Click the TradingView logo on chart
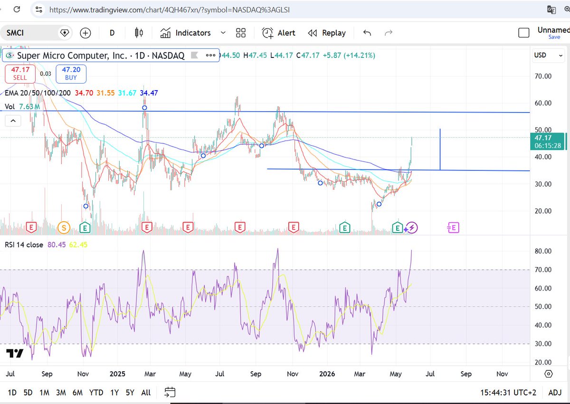Image resolution: width=570 pixels, height=404 pixels. 15,353
